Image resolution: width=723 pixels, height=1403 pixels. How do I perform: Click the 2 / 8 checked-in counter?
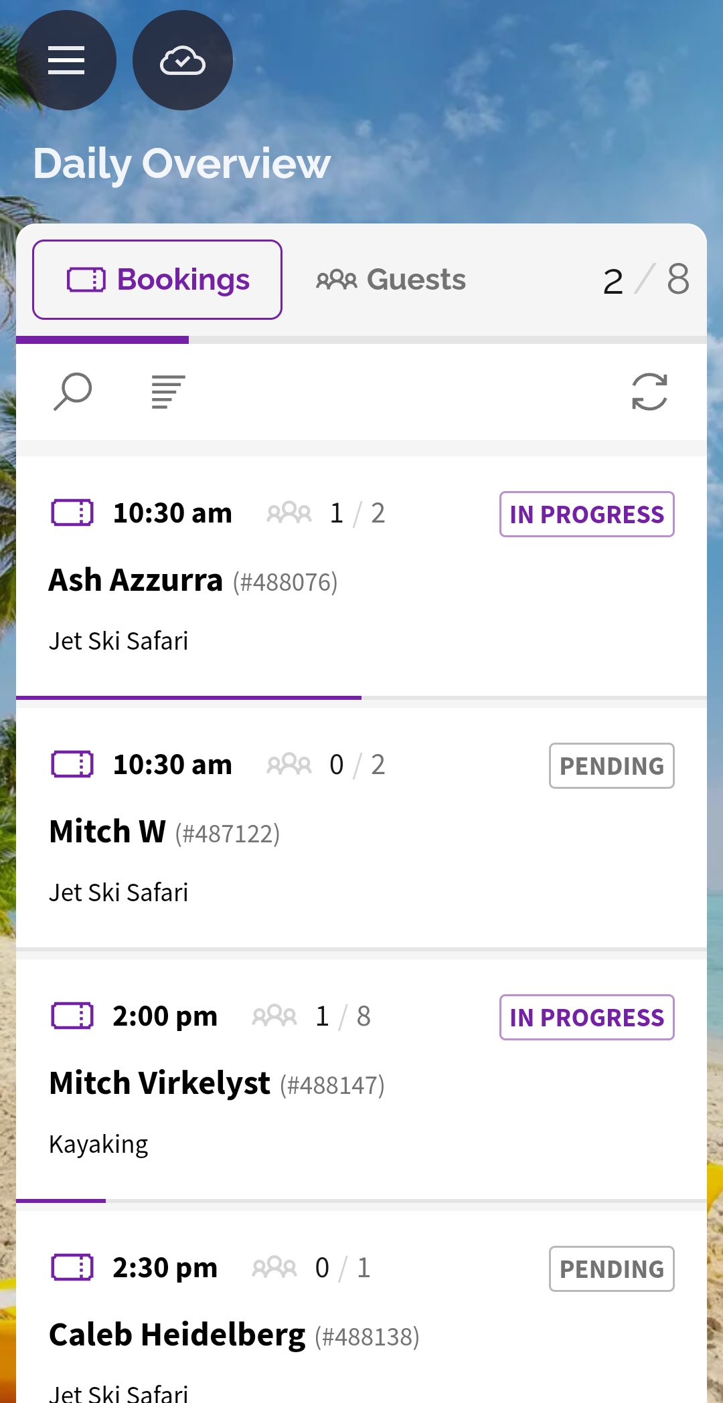coord(645,280)
